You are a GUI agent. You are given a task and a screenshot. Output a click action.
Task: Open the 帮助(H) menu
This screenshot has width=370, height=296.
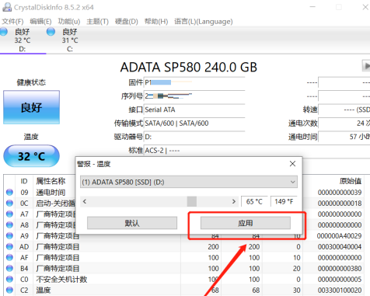(156, 22)
